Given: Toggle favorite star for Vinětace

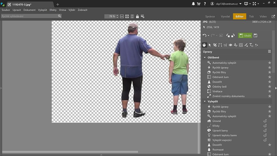Looking at the screenshot, I should (269, 91).
